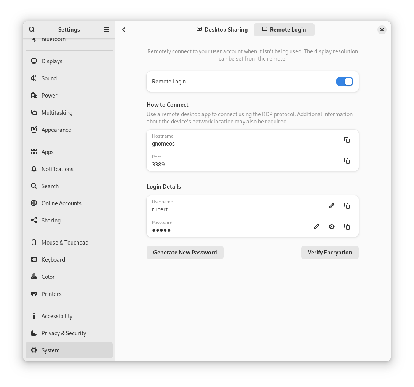Switch to the Desktop Sharing tab
Screen dimensions: 414x387
coord(222,30)
